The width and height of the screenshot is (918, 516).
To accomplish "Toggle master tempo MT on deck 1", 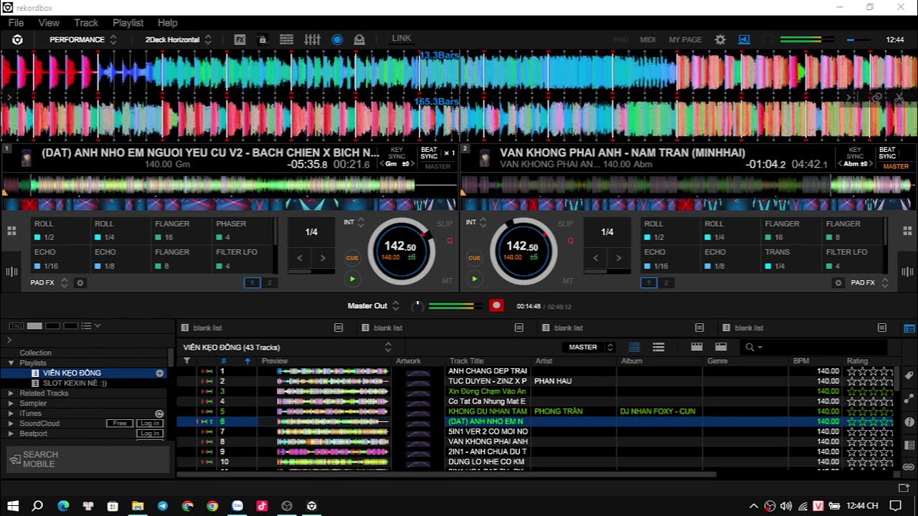I will click(447, 281).
